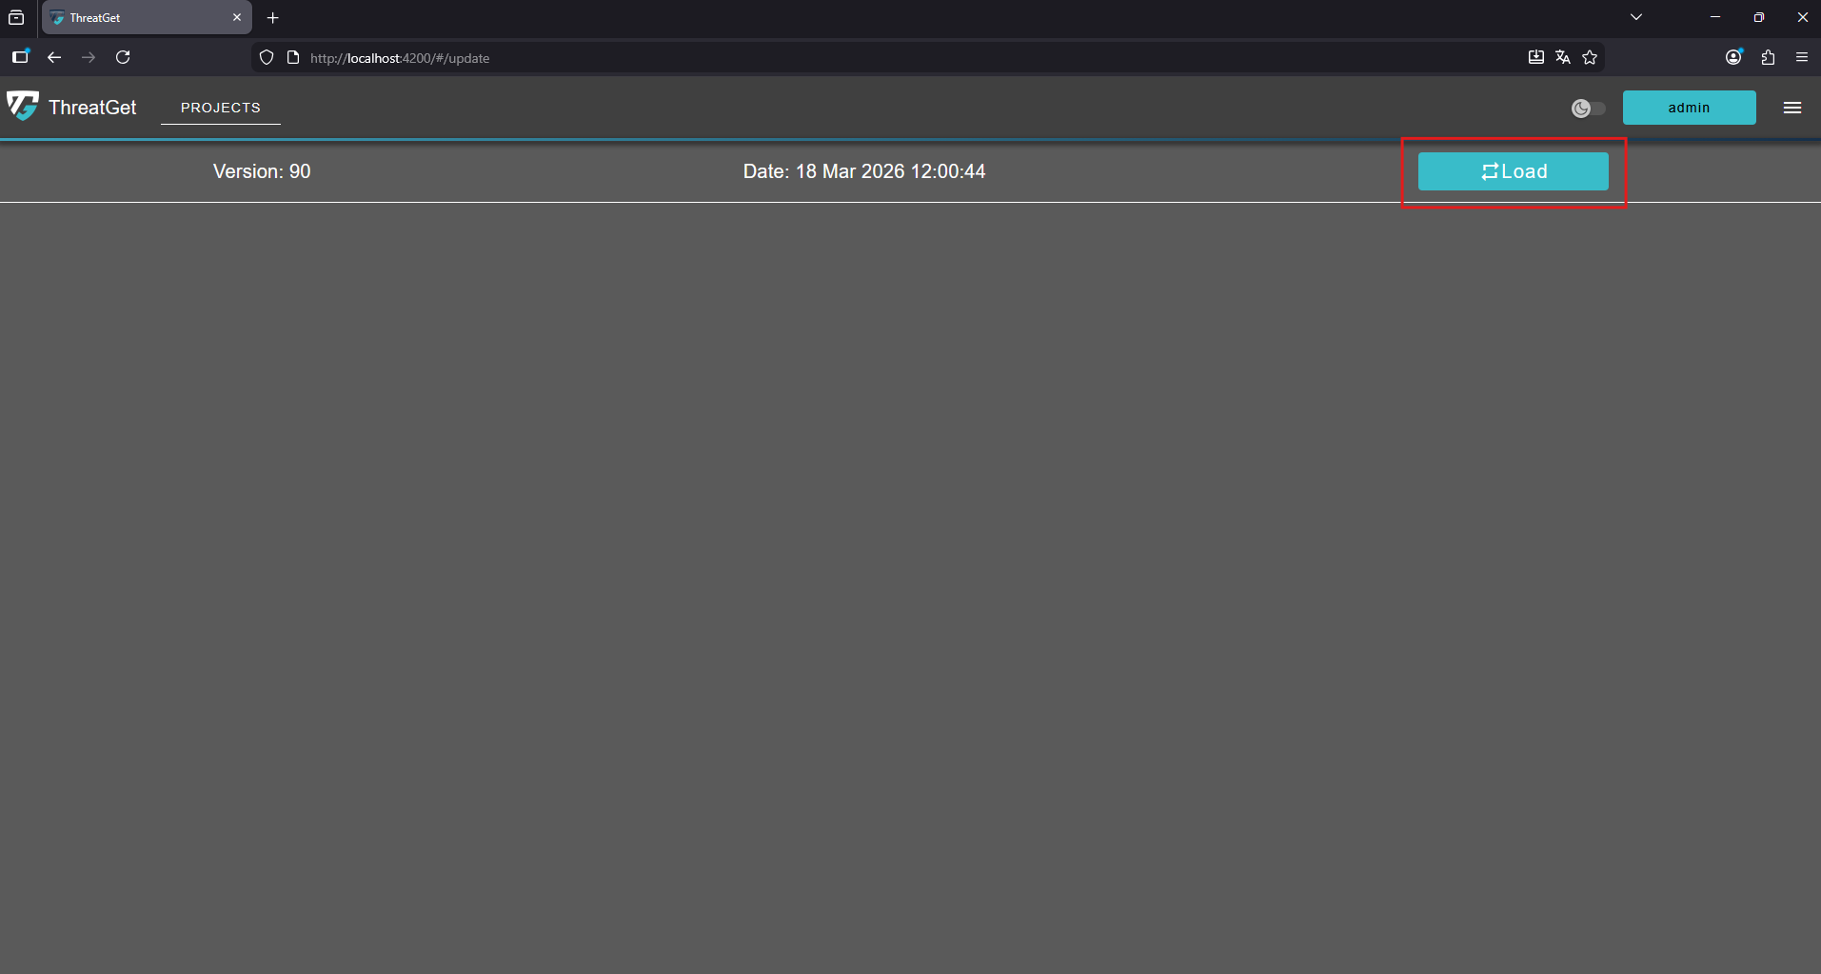Open the PROJECTS tab

point(221,108)
